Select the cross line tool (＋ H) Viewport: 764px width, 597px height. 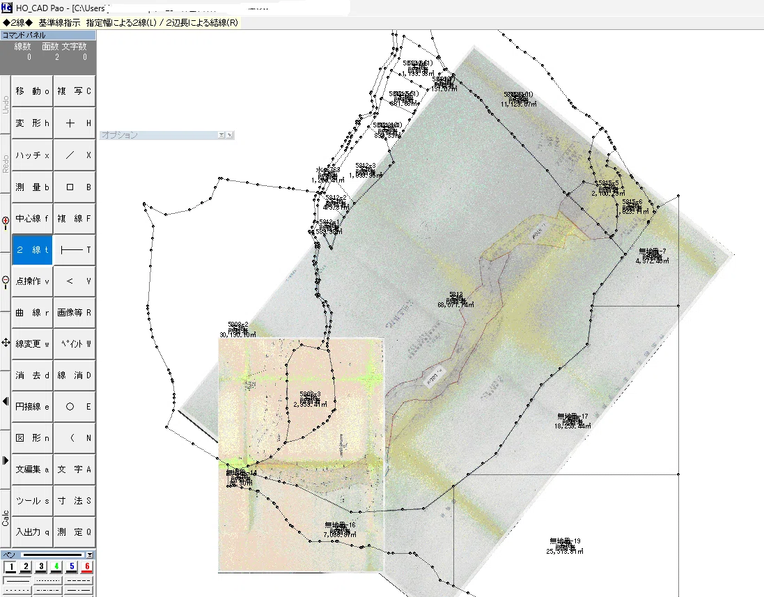tap(74, 123)
